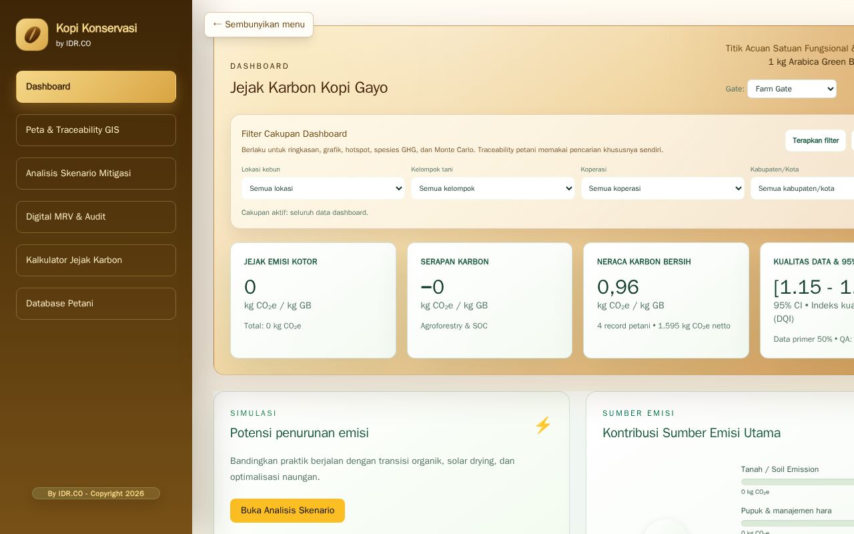Click the Neraca Karbon Bersih card
This screenshot has width=854, height=534.
click(666, 300)
